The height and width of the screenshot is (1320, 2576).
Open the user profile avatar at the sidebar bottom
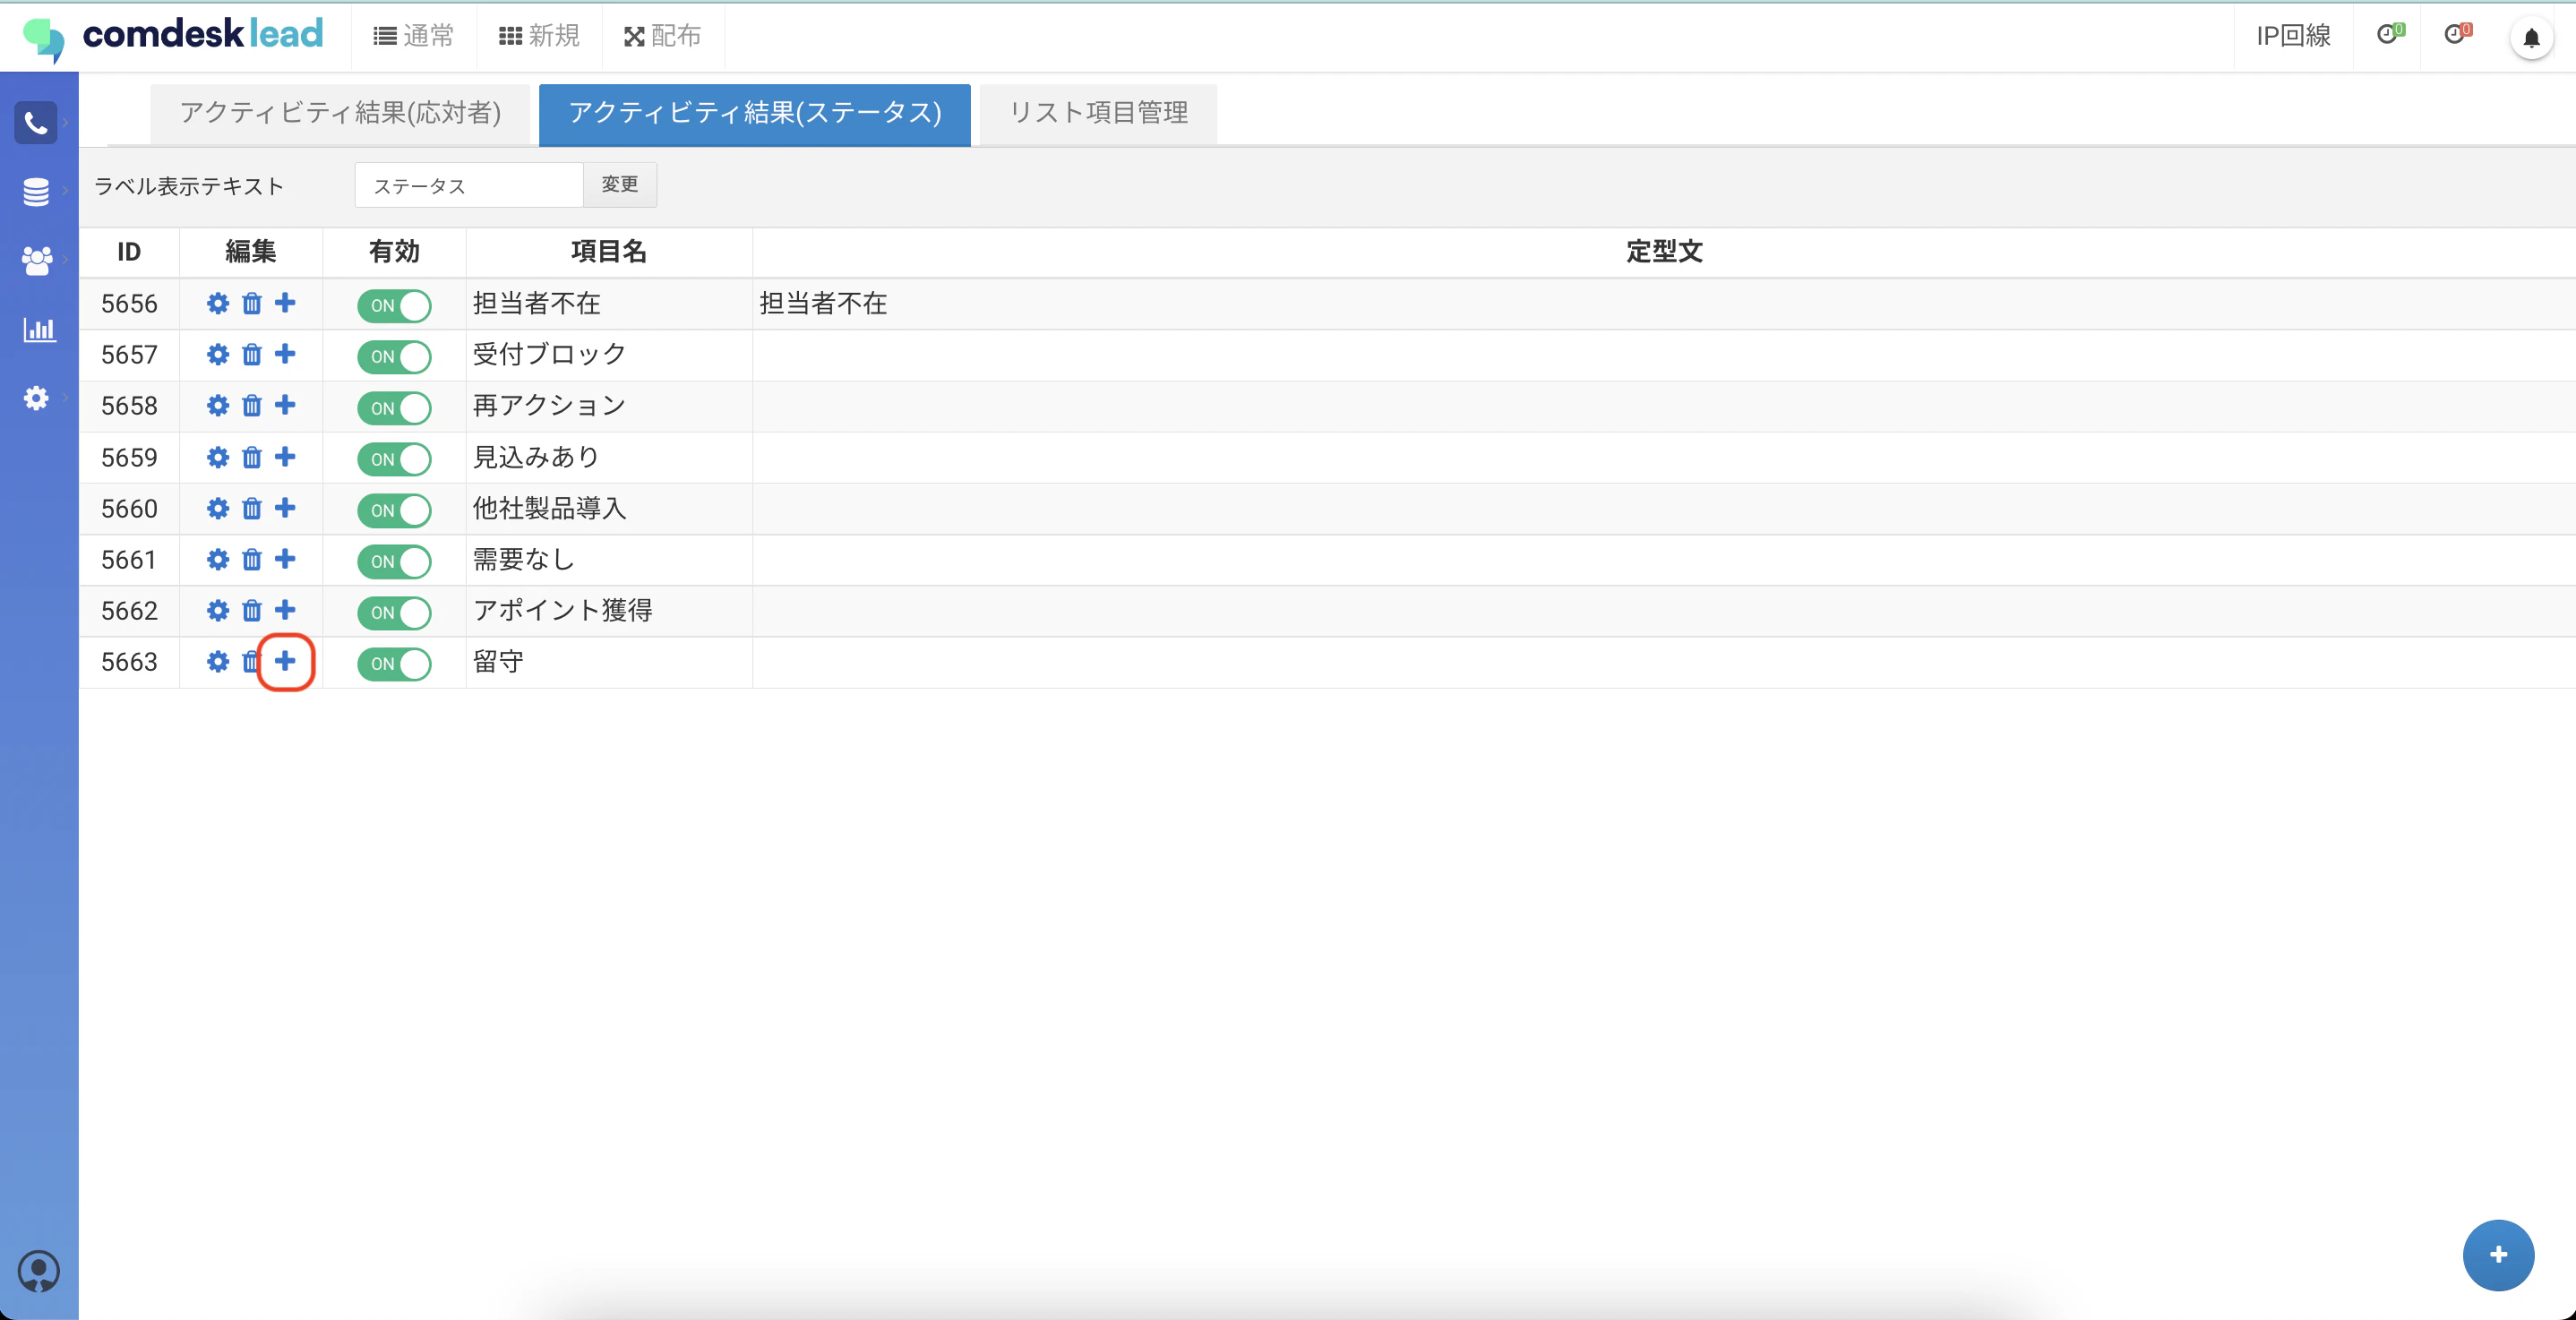[x=39, y=1271]
